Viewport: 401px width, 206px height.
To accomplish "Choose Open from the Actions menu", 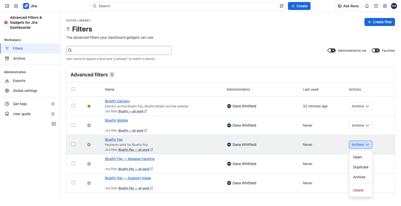I will coord(361,157).
